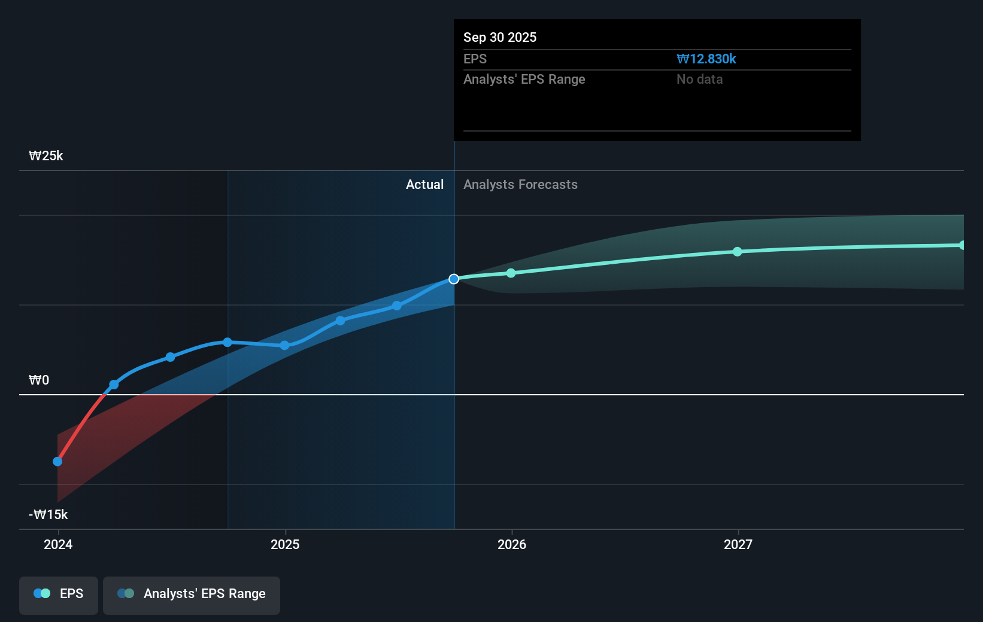Expand the tooltip date header
The image size is (983, 622).
499,37
